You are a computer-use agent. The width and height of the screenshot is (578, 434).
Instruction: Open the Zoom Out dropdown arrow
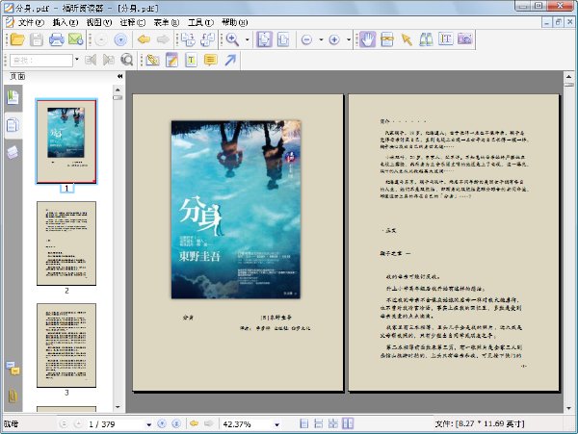click(x=321, y=39)
